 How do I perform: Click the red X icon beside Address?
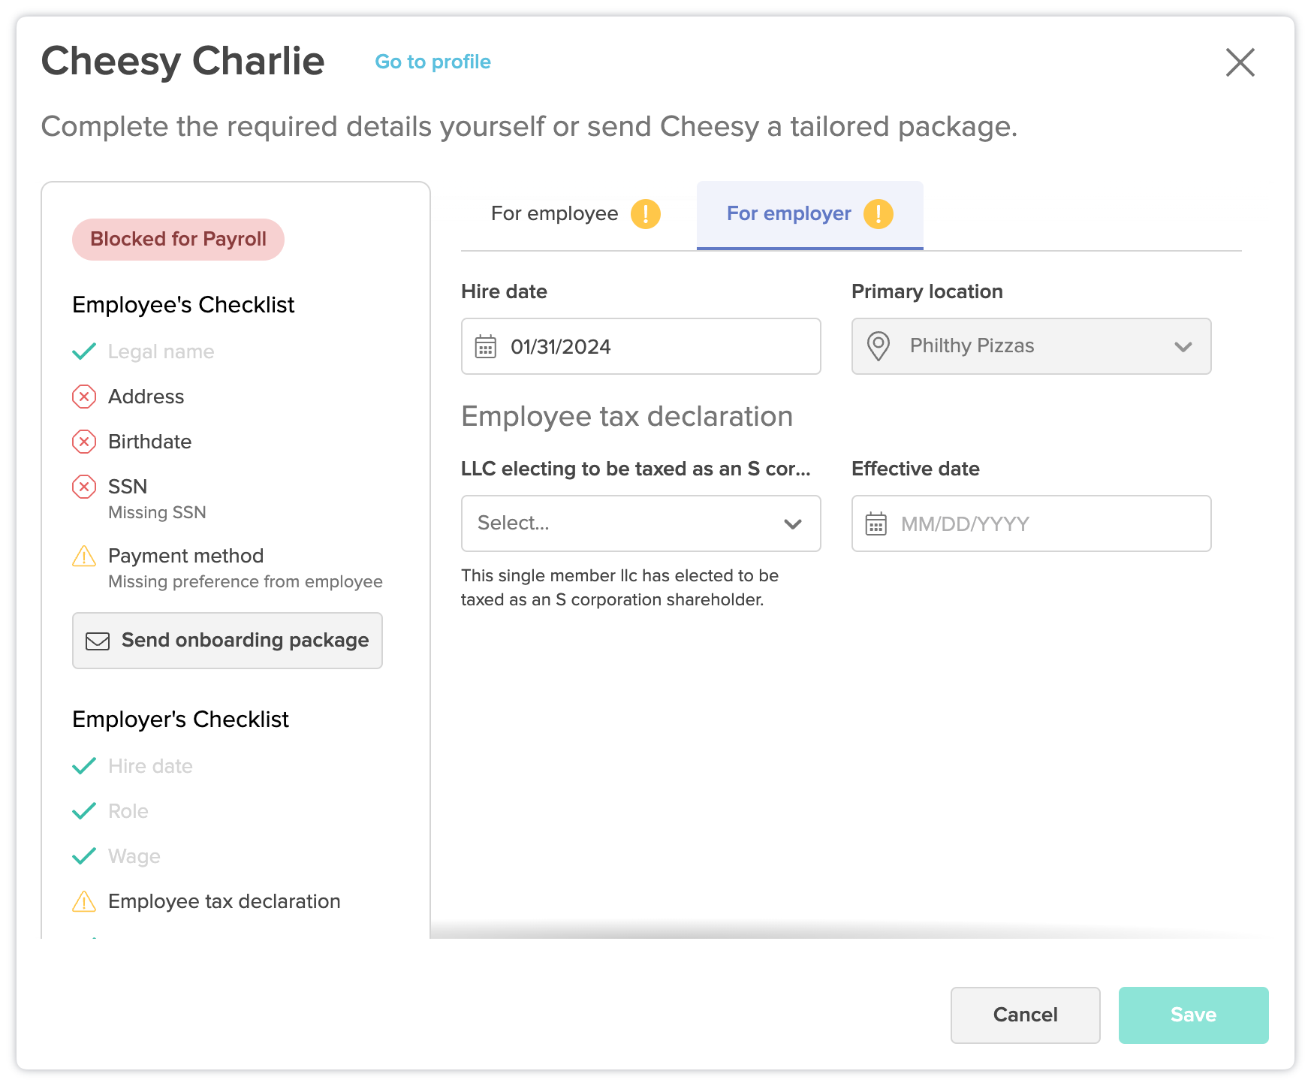point(84,397)
